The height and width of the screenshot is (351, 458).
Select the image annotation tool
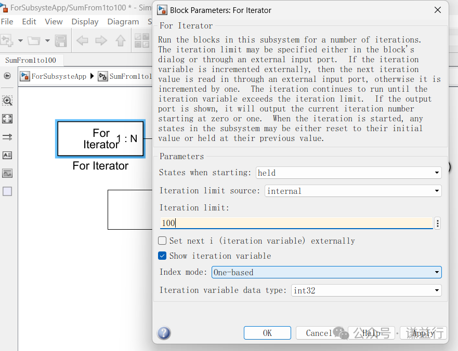point(8,173)
